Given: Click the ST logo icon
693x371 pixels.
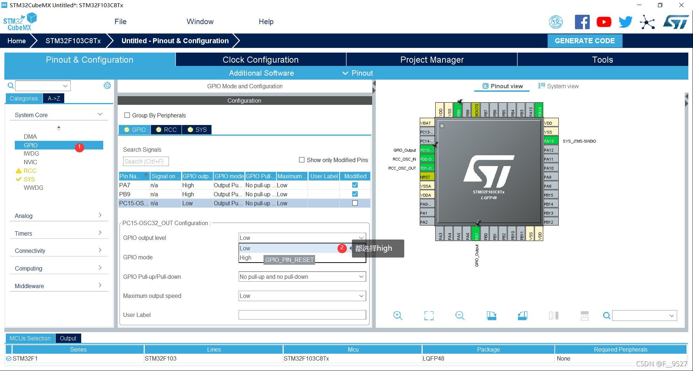Looking at the screenshot, I should pyautogui.click(x=676, y=22).
